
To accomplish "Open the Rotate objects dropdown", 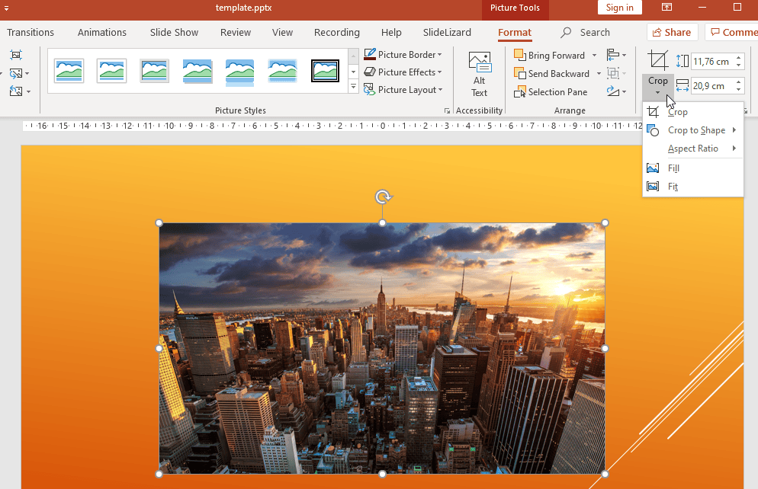I will point(616,91).
